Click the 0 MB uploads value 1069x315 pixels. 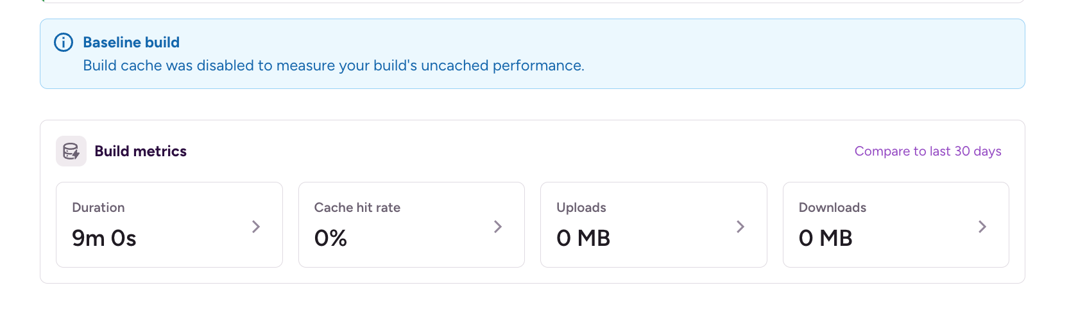pos(583,238)
